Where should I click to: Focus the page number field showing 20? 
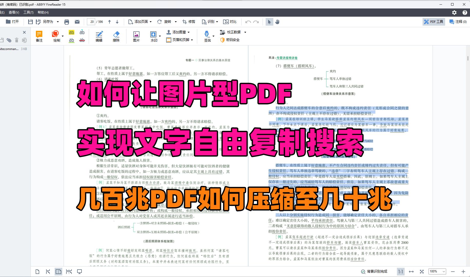click(91, 22)
